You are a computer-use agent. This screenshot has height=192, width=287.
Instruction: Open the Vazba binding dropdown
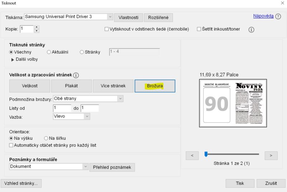[x=71, y=116]
